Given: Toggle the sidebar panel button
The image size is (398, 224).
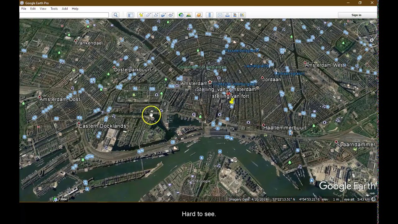Looking at the screenshot, I should click(131, 15).
